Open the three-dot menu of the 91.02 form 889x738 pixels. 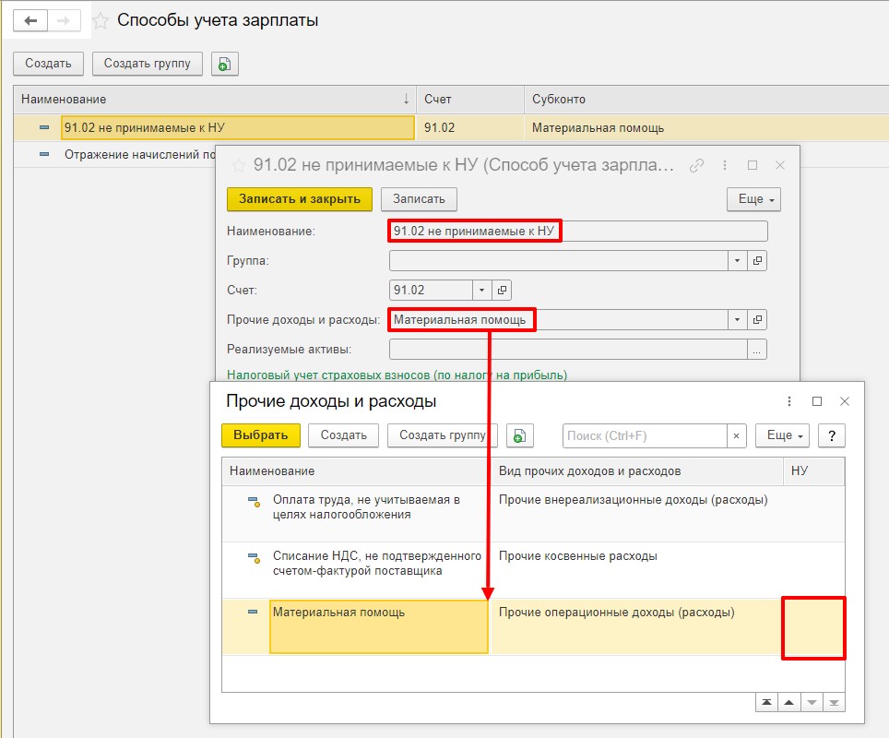[725, 165]
